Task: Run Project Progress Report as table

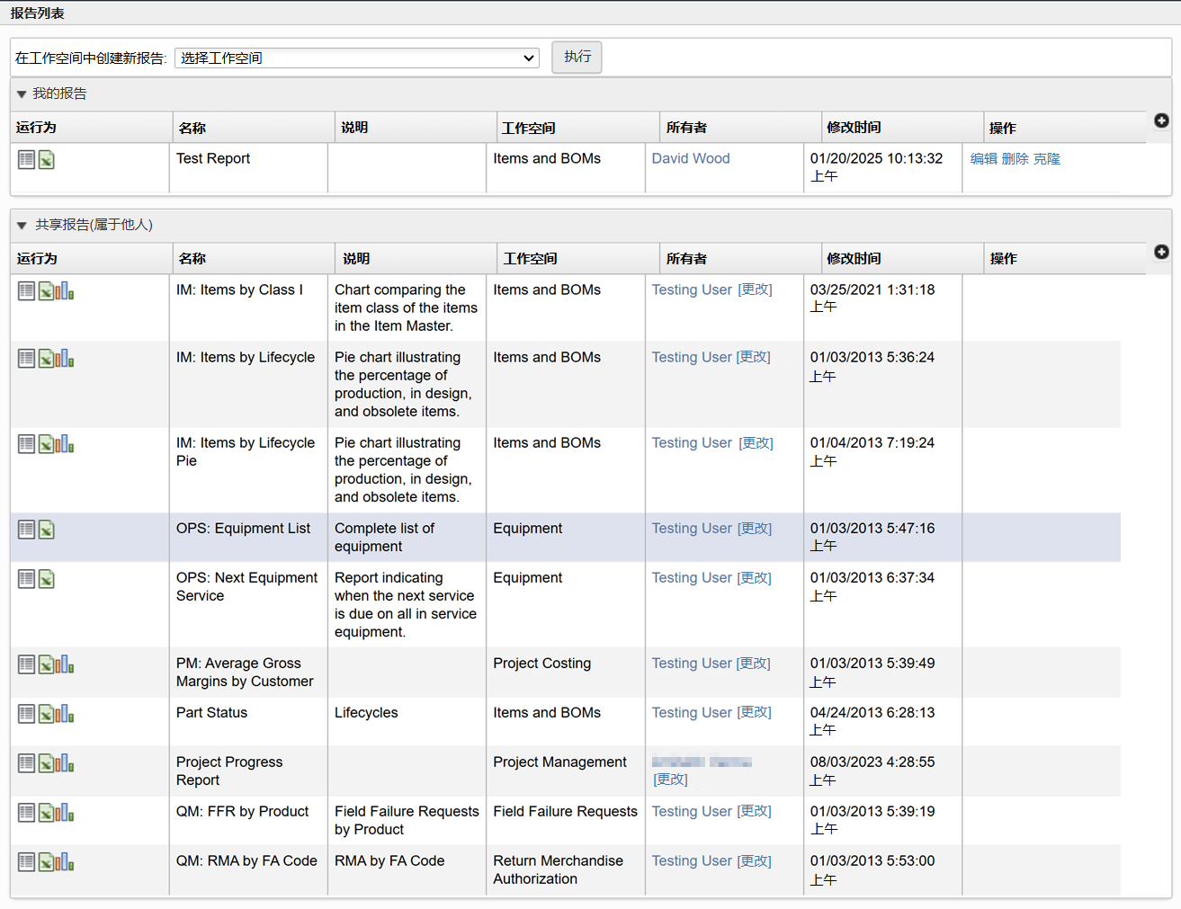Action: pyautogui.click(x=26, y=763)
